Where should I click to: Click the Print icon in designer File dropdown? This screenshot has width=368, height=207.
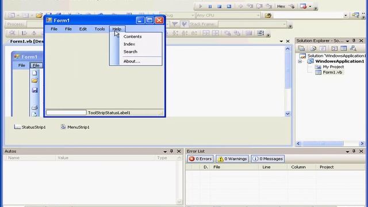click(34, 108)
